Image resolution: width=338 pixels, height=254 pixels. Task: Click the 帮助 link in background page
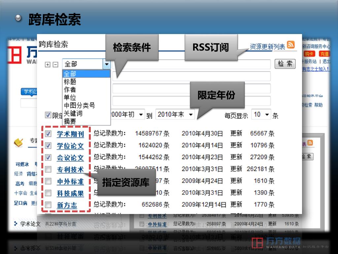[319, 105]
